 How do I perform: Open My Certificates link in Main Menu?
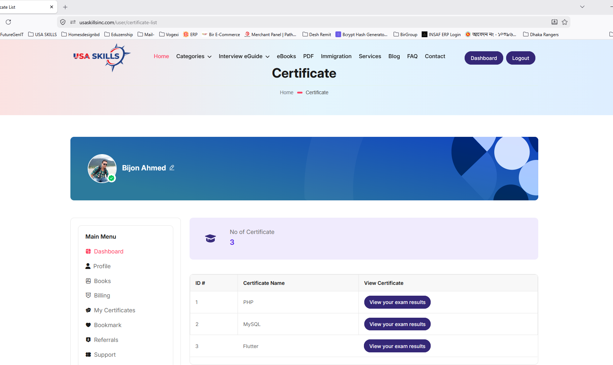coord(115,310)
